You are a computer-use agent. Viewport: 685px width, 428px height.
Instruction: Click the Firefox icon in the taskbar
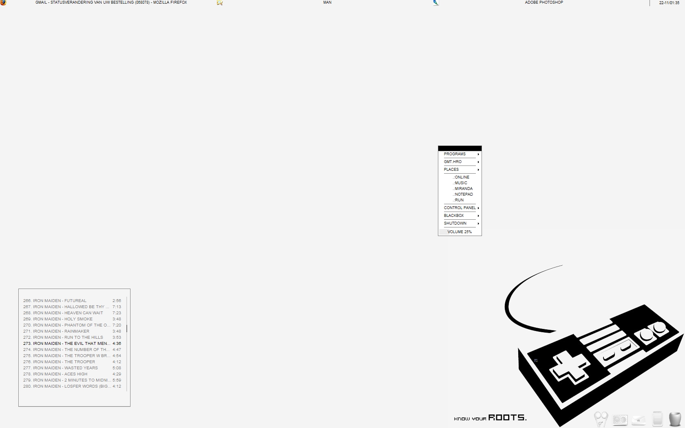tap(3, 2)
